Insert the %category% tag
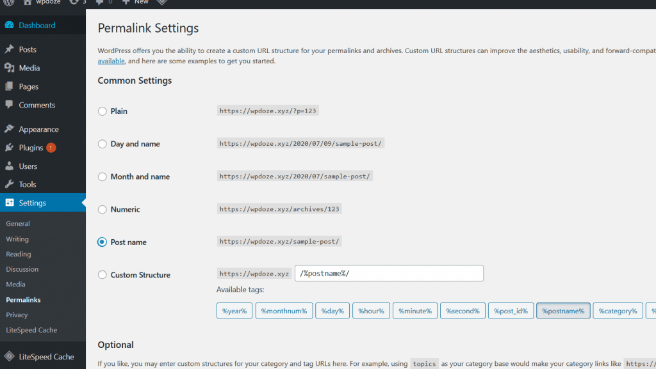 pos(618,311)
